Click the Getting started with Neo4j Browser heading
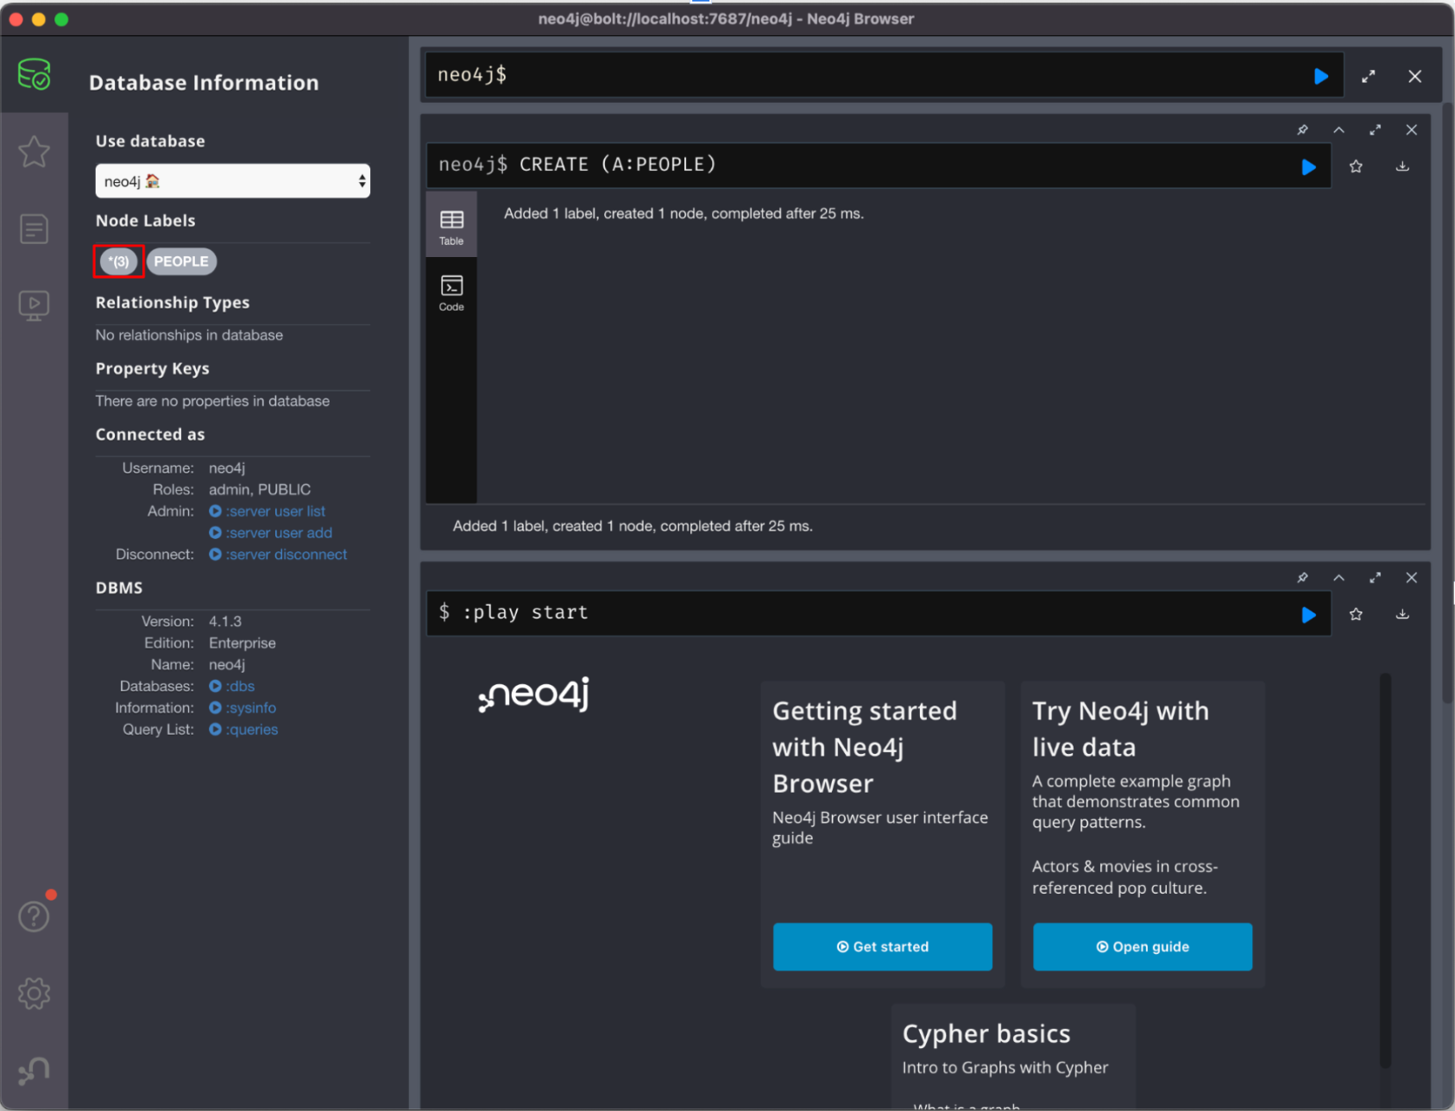 [x=865, y=747]
